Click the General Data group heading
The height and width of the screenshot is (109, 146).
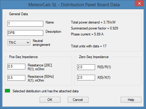(18, 14)
